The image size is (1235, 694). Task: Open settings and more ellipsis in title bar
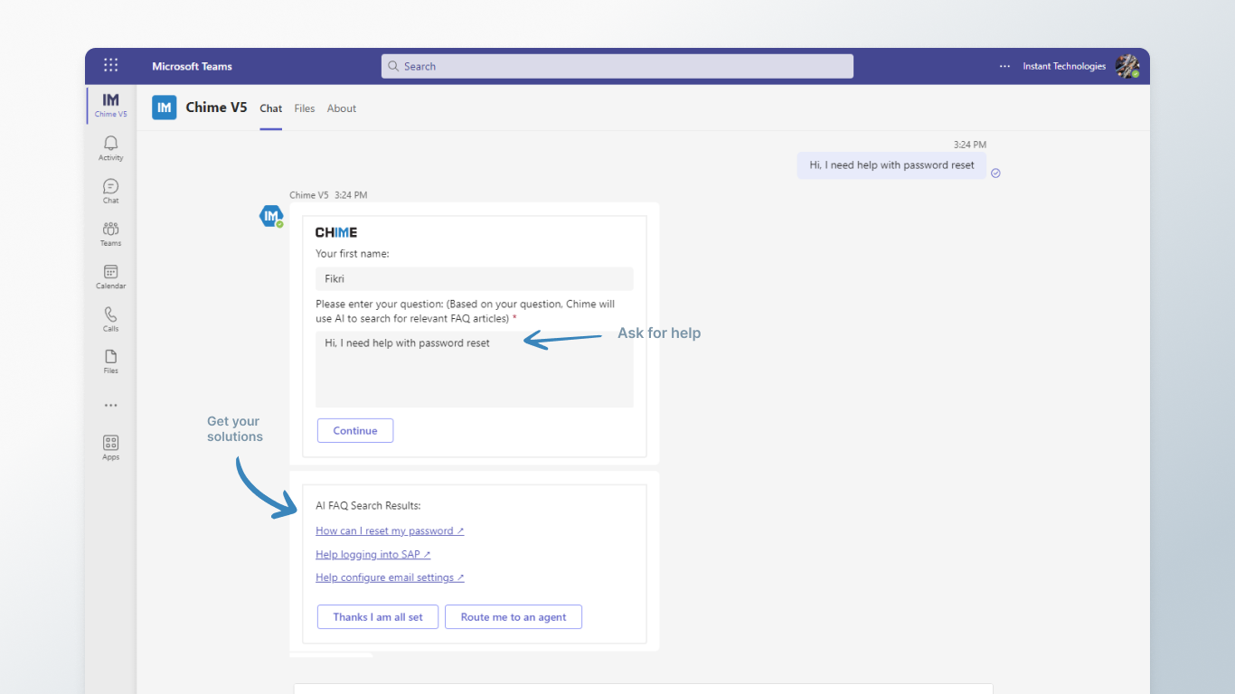tap(1004, 66)
